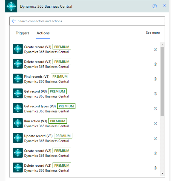Open info for Create record (V3)

tap(155, 49)
